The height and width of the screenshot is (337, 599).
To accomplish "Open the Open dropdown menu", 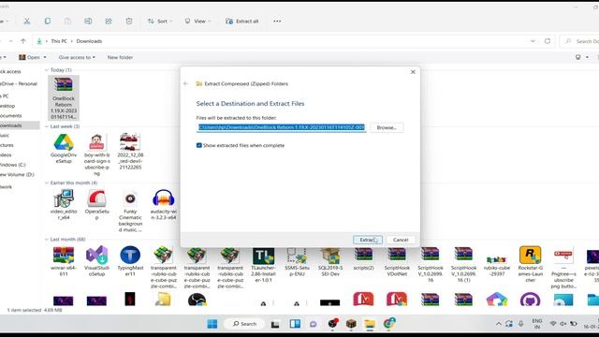I will (x=33, y=57).
